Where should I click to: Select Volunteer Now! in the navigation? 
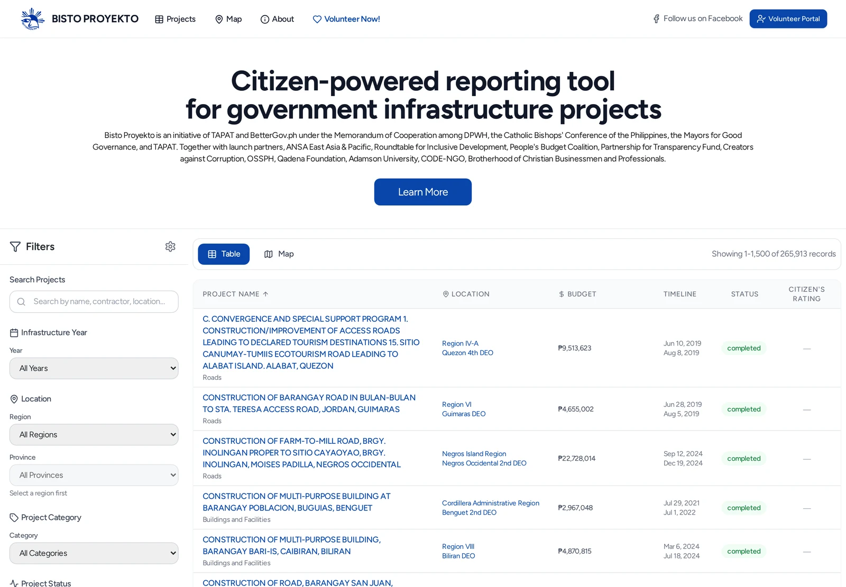[x=346, y=19]
